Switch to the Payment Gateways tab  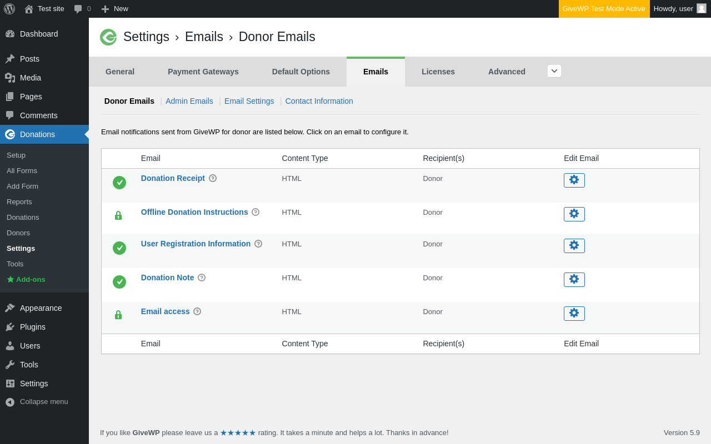[x=203, y=72]
